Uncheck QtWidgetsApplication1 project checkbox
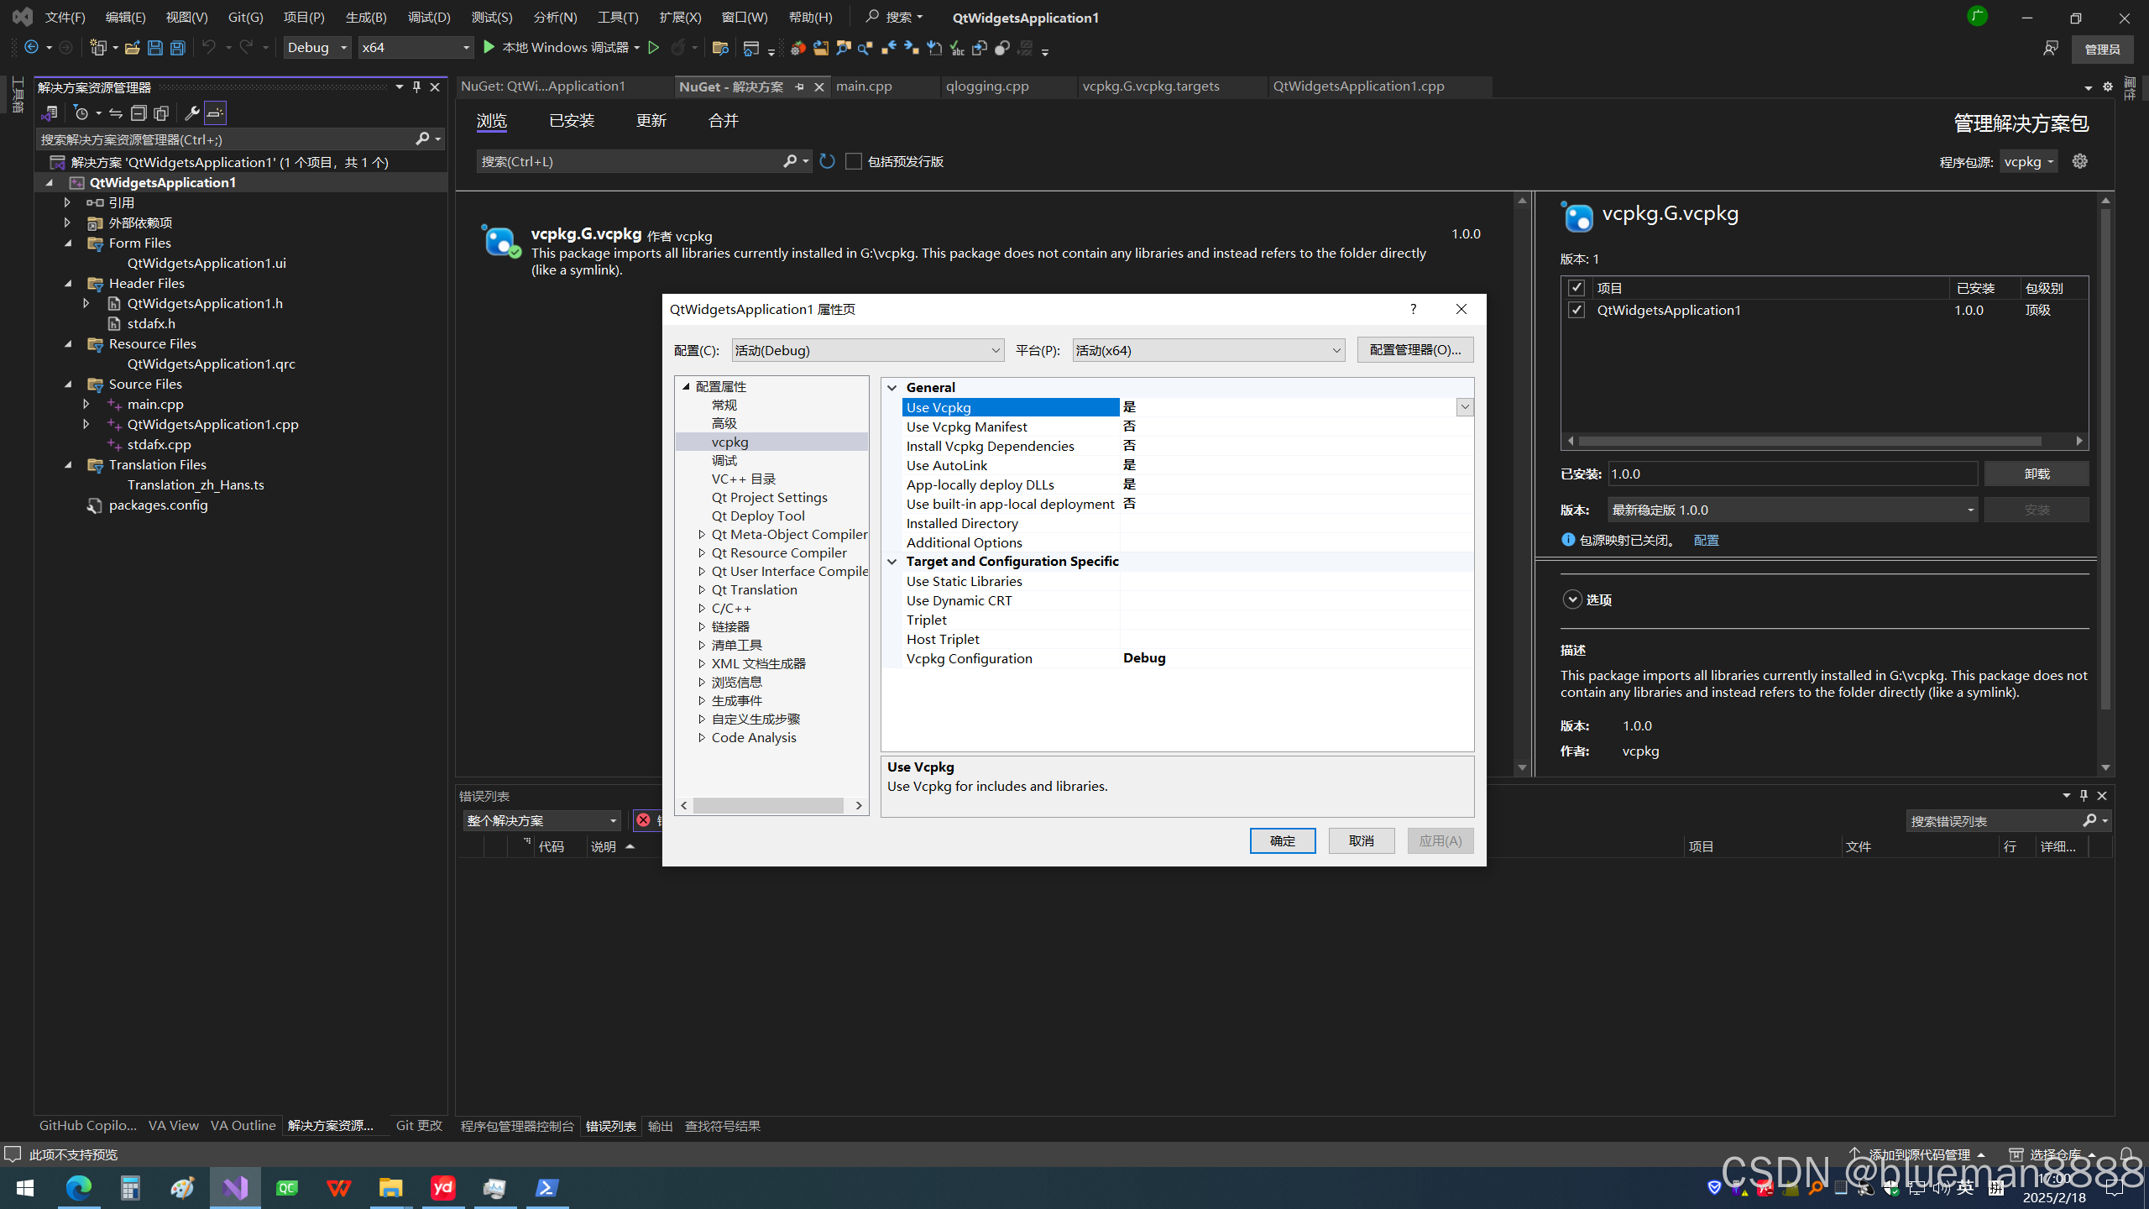The height and width of the screenshot is (1209, 2149). click(x=1576, y=310)
